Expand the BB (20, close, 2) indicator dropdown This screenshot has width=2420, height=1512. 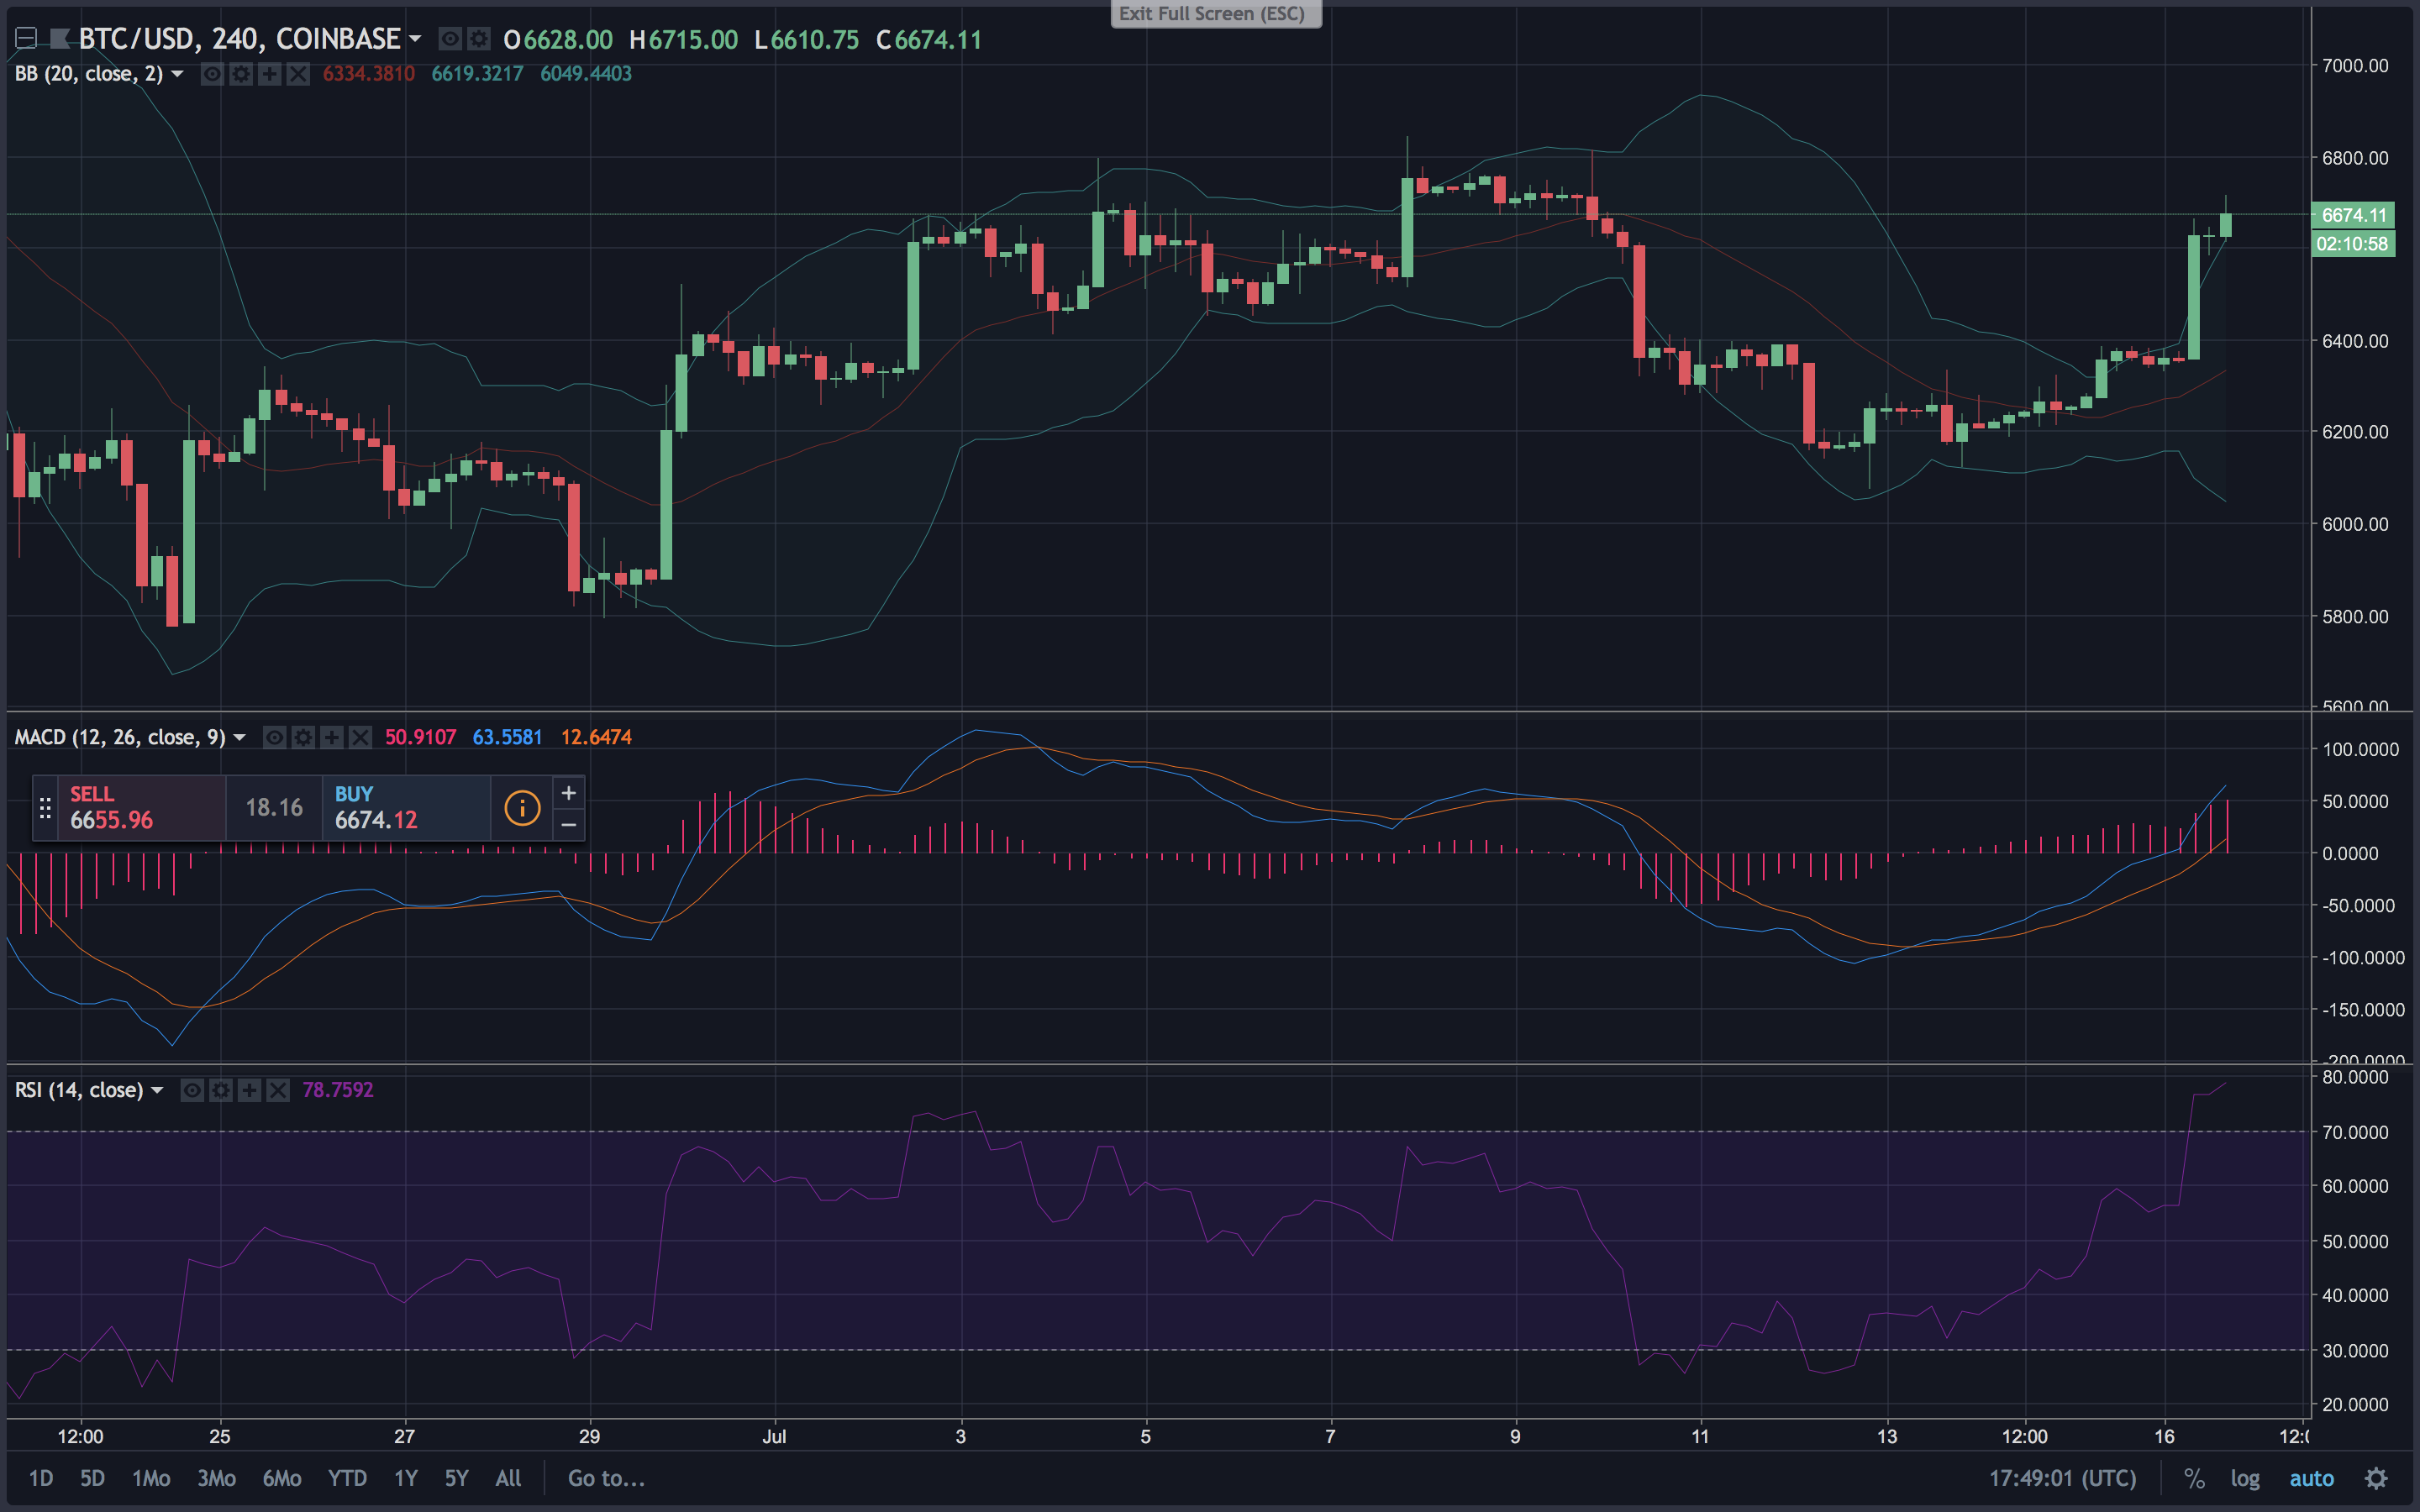(177, 74)
